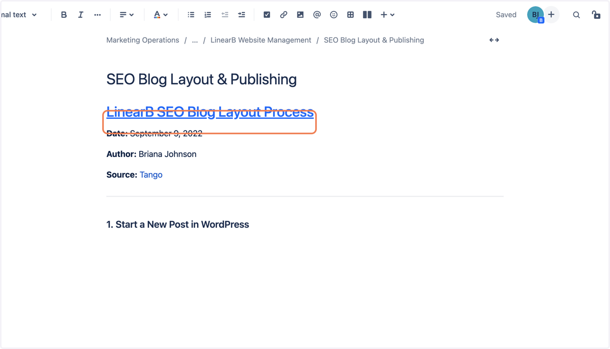
Task: Insert a link
Action: 284,15
